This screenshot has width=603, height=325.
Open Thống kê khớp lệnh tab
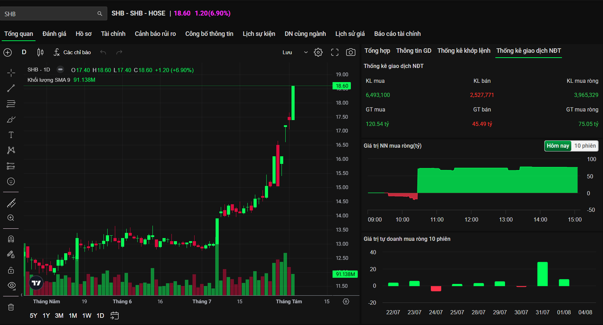(x=464, y=51)
